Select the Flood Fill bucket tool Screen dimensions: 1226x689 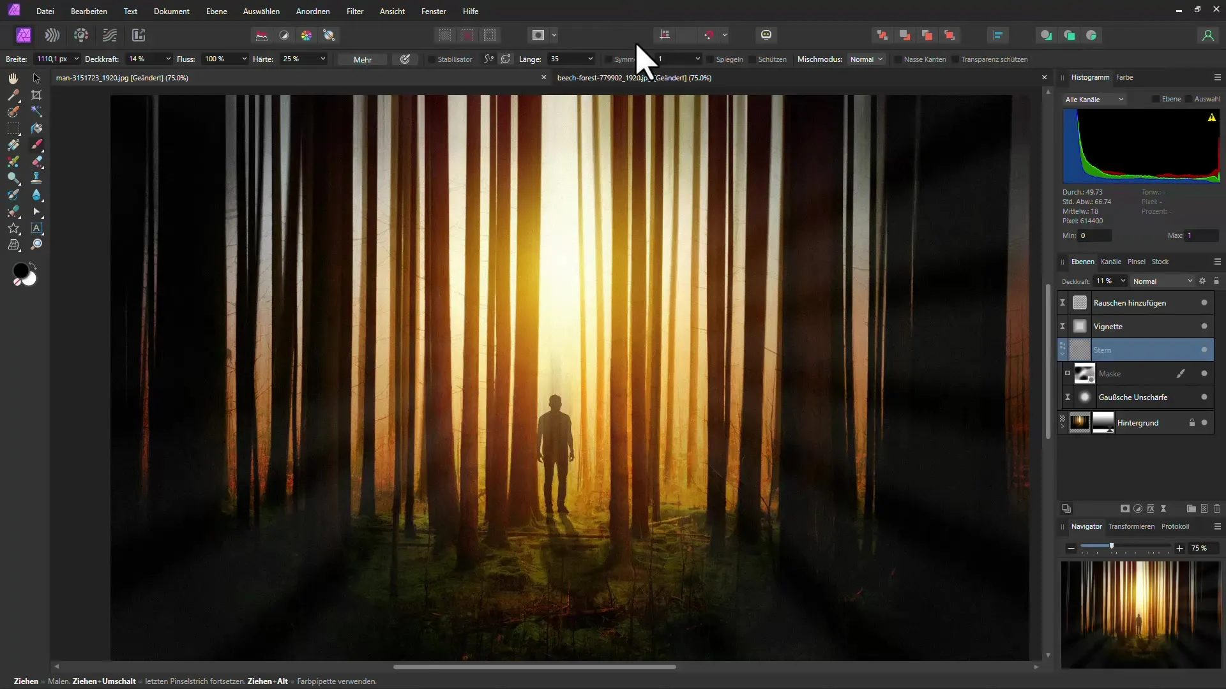coord(36,128)
